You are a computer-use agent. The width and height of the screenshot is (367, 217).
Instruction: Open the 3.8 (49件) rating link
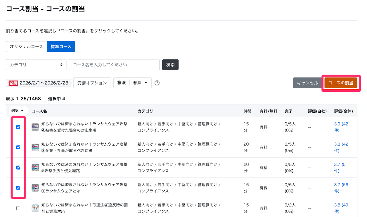341,208
